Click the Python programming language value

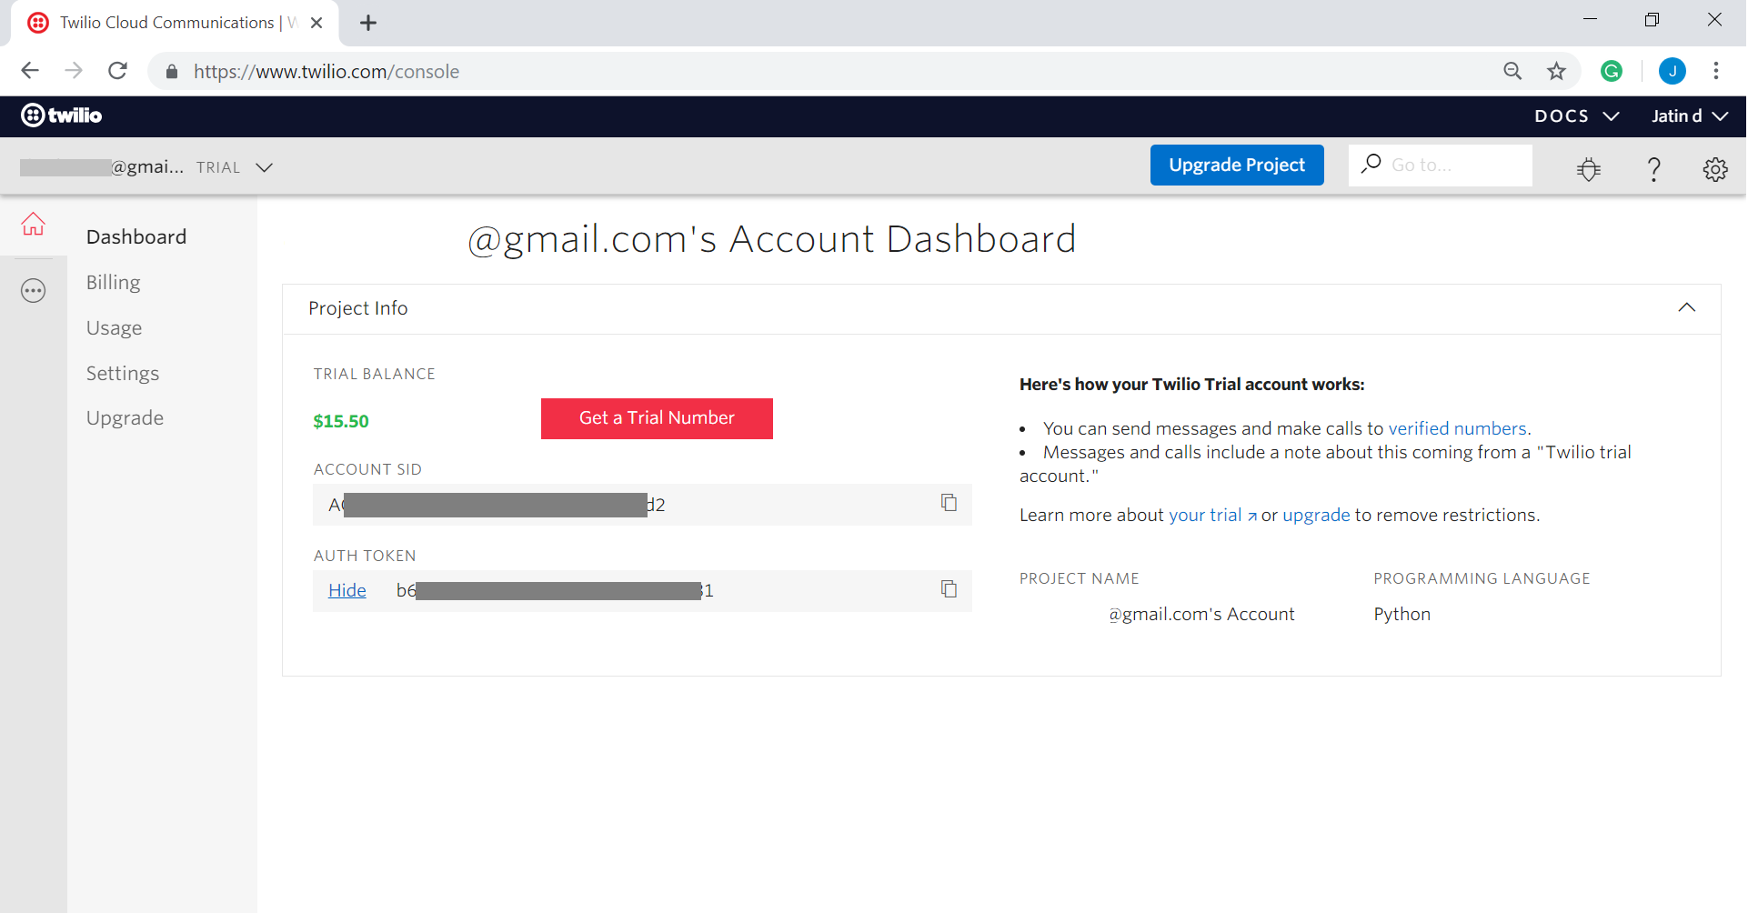click(x=1402, y=614)
